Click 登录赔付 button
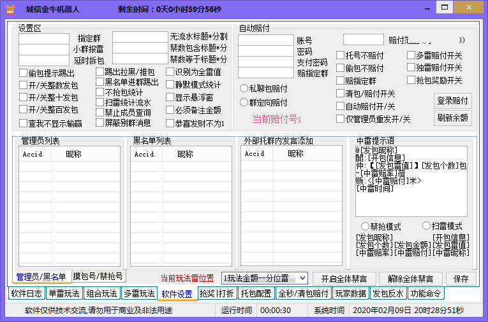Screen dimensions: 488x322 tap(453, 101)
